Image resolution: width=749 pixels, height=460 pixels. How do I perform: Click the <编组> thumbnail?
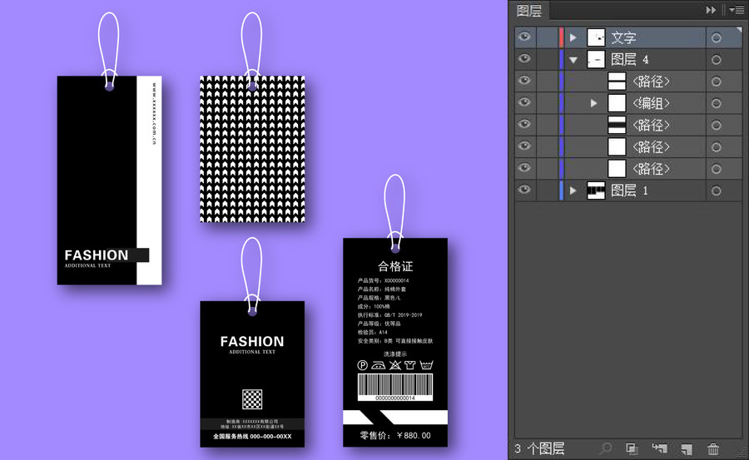point(617,103)
